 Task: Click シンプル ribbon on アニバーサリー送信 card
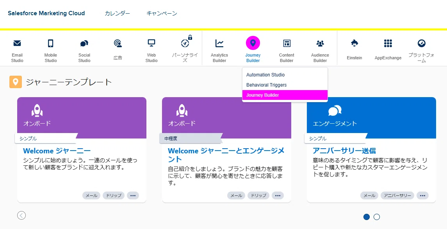pyautogui.click(x=335, y=138)
